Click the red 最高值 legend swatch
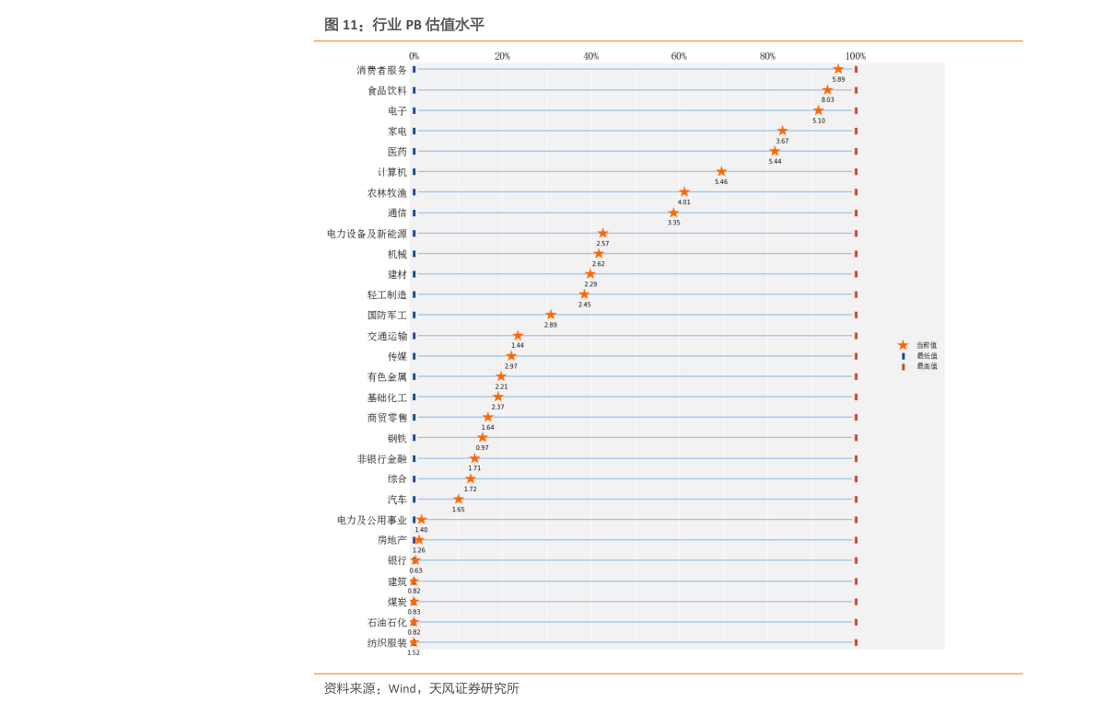 [x=903, y=366]
